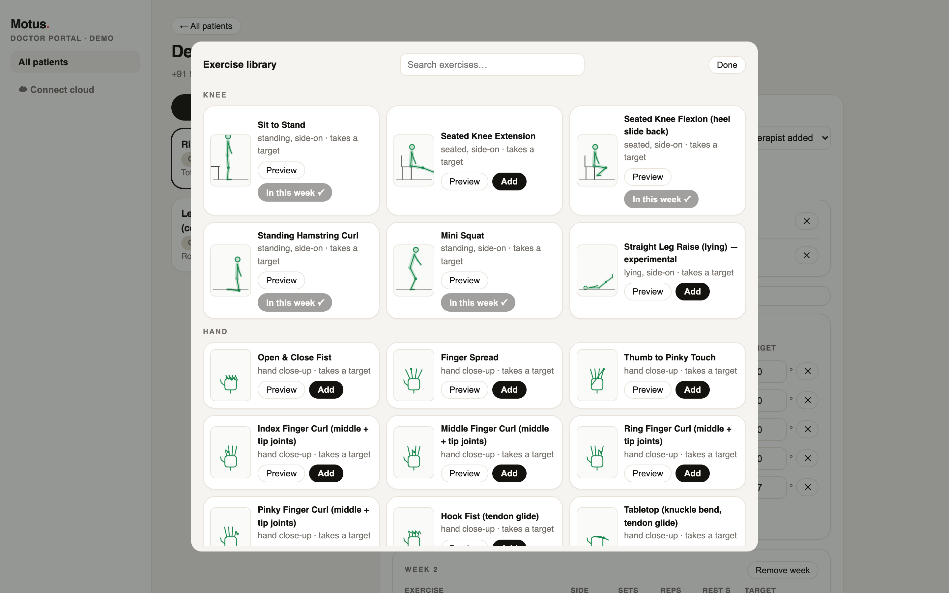Add the Finger Spread exercise

click(x=509, y=390)
